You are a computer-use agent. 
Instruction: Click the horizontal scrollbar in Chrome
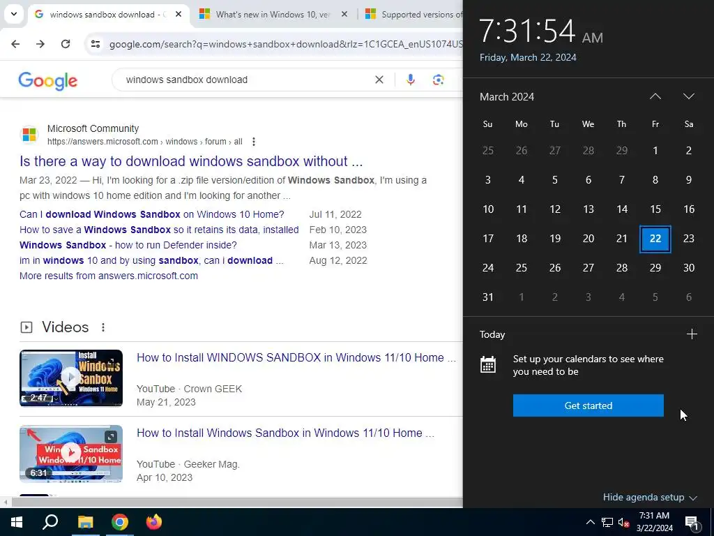pyautogui.click(x=237, y=502)
